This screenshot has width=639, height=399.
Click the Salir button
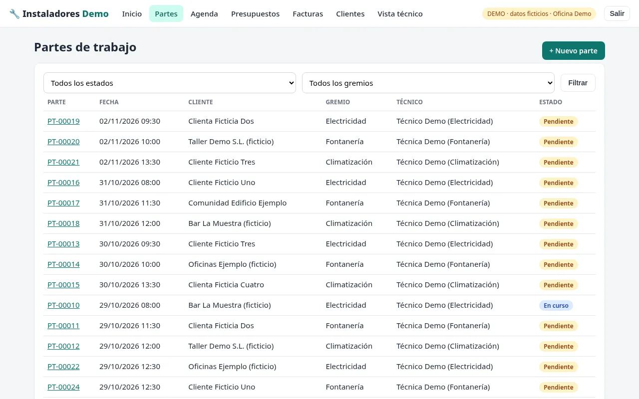pos(617,13)
